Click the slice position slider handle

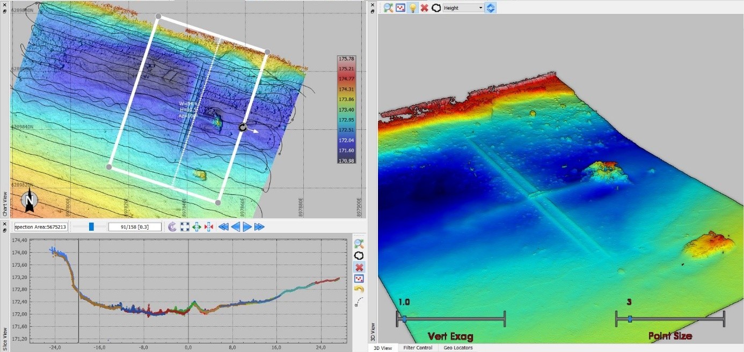(91, 226)
